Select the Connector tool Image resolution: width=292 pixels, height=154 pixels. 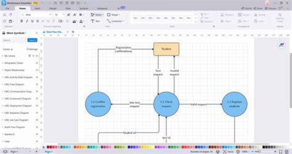115,21
